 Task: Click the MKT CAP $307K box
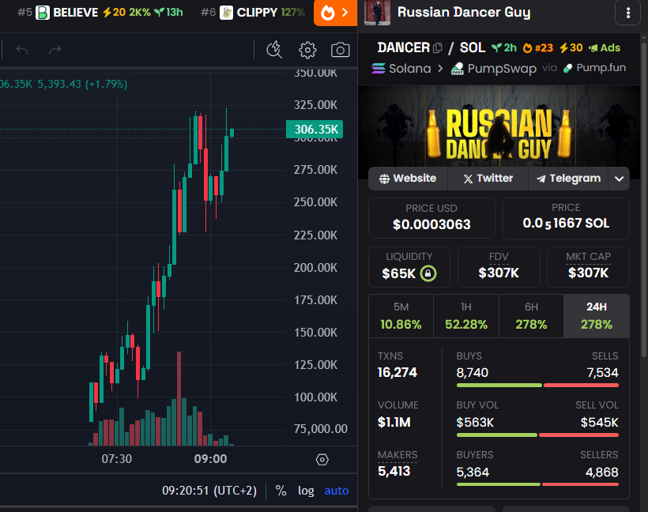click(x=588, y=267)
